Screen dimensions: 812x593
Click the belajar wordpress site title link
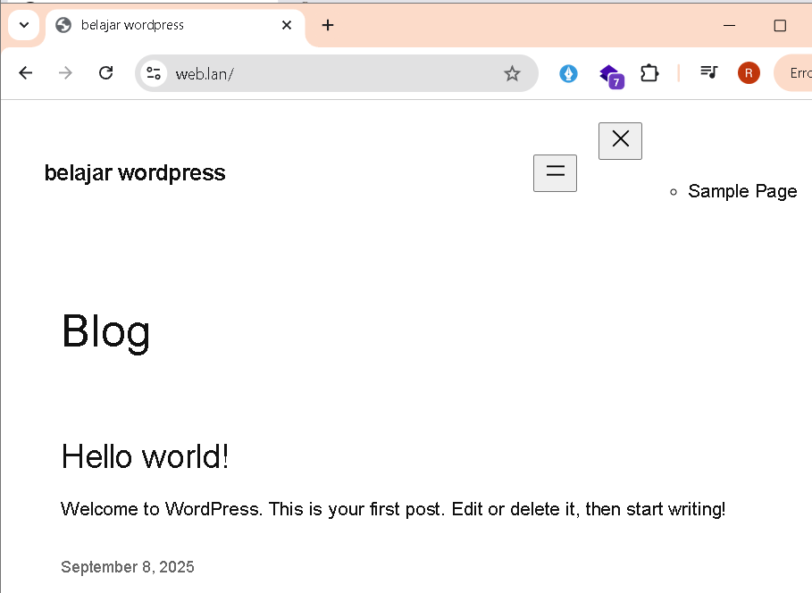tap(135, 172)
